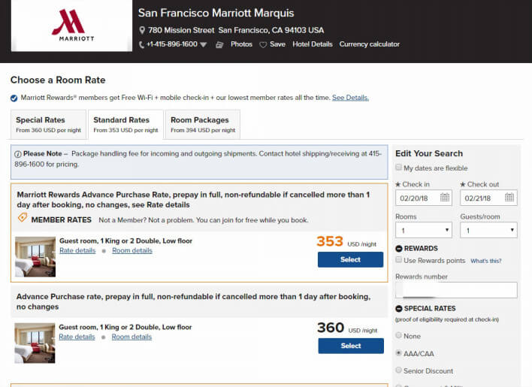Click the Rewards number input field
532x387 pixels.
pos(456,290)
